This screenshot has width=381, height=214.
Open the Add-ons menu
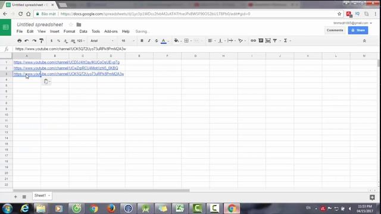[x=111, y=32]
